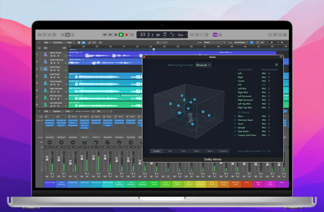Click the Lead Vocal track icon

pyautogui.click(x=45, y=76)
